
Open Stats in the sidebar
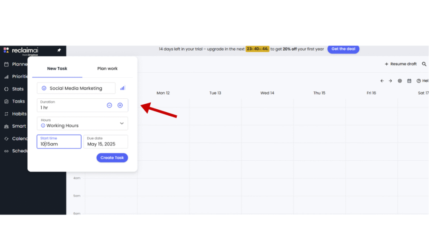17,89
